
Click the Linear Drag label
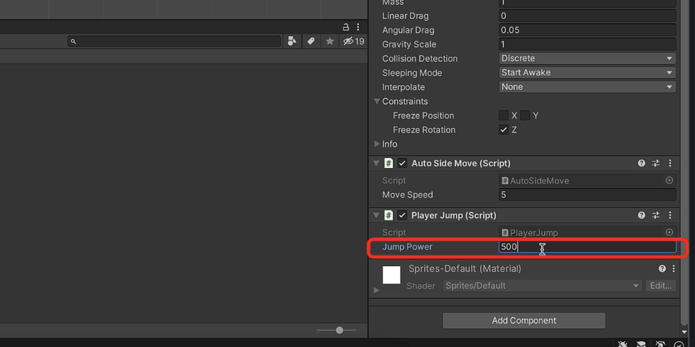[405, 16]
